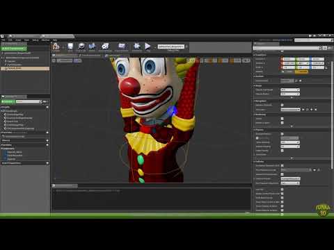334x250 pixels.
Task: Click the Play arrow in the toolbar
Action: pyautogui.click(x=148, y=47)
